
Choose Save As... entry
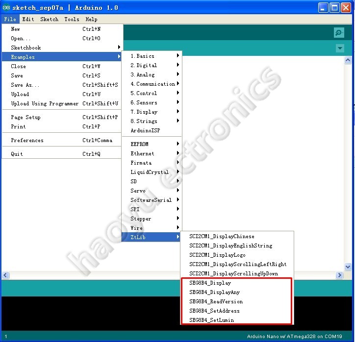click(62, 85)
